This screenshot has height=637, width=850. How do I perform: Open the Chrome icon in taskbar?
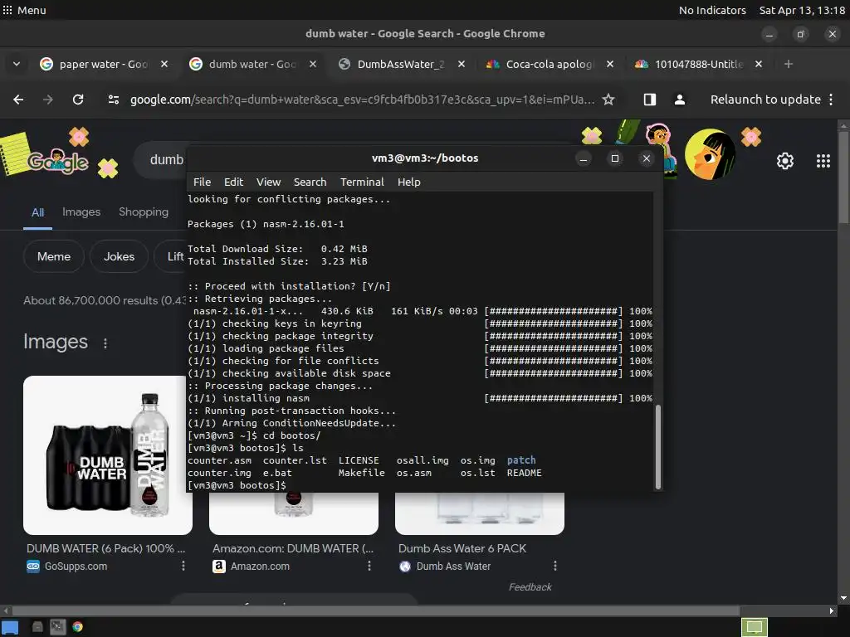click(77, 627)
